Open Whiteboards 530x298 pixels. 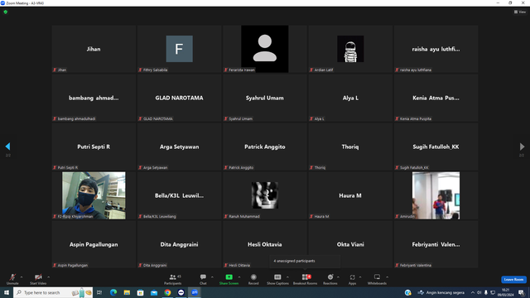pos(377,279)
